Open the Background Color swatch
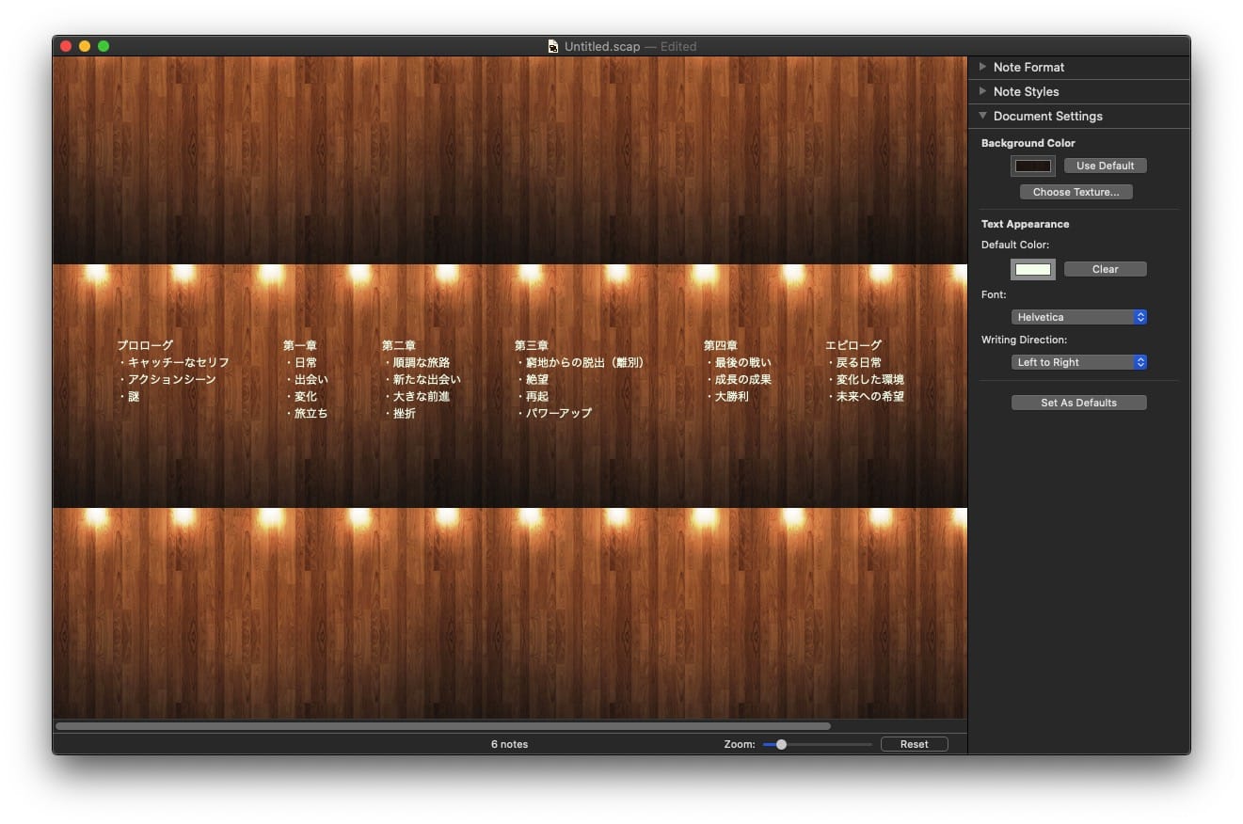Screen dimensions: 1243x824 click(x=1032, y=166)
